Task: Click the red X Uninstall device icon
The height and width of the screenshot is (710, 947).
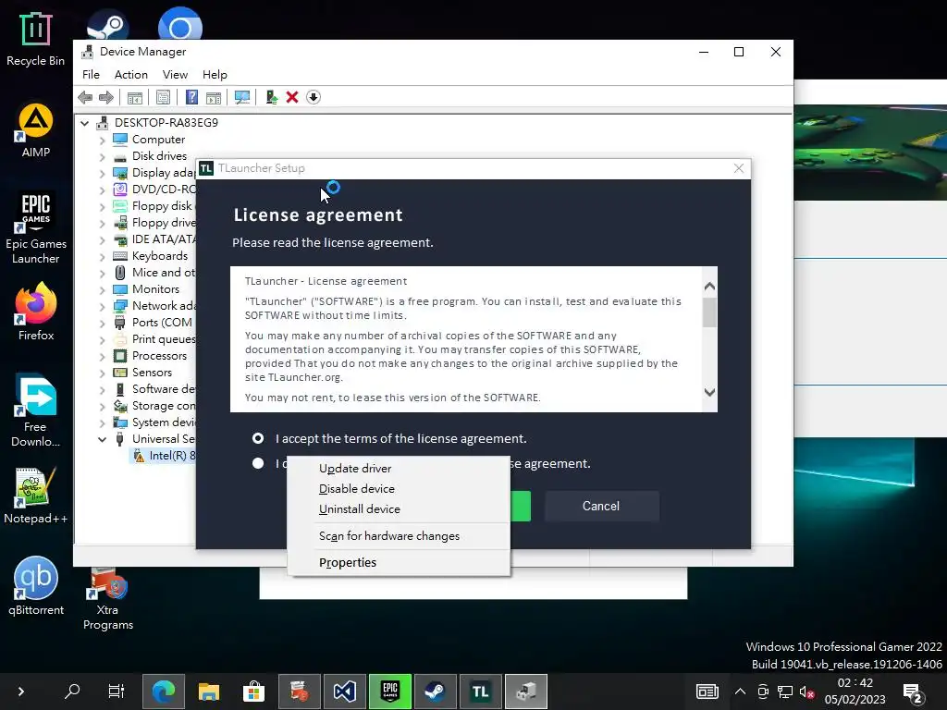Action: pos(292,97)
